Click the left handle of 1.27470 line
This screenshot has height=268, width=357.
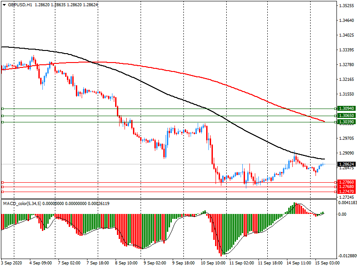(x=3, y=192)
